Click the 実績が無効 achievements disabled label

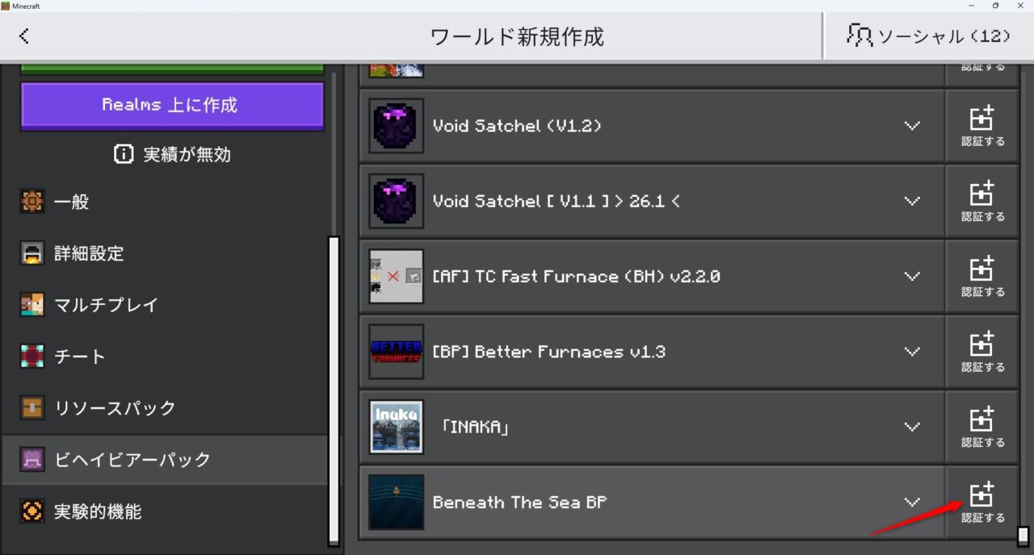coord(187,155)
